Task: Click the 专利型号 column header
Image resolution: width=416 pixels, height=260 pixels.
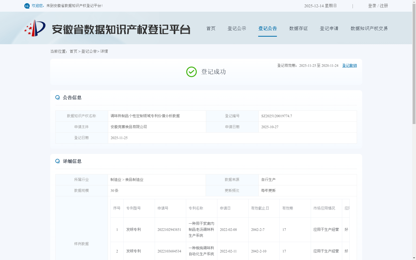Action: click(133, 208)
